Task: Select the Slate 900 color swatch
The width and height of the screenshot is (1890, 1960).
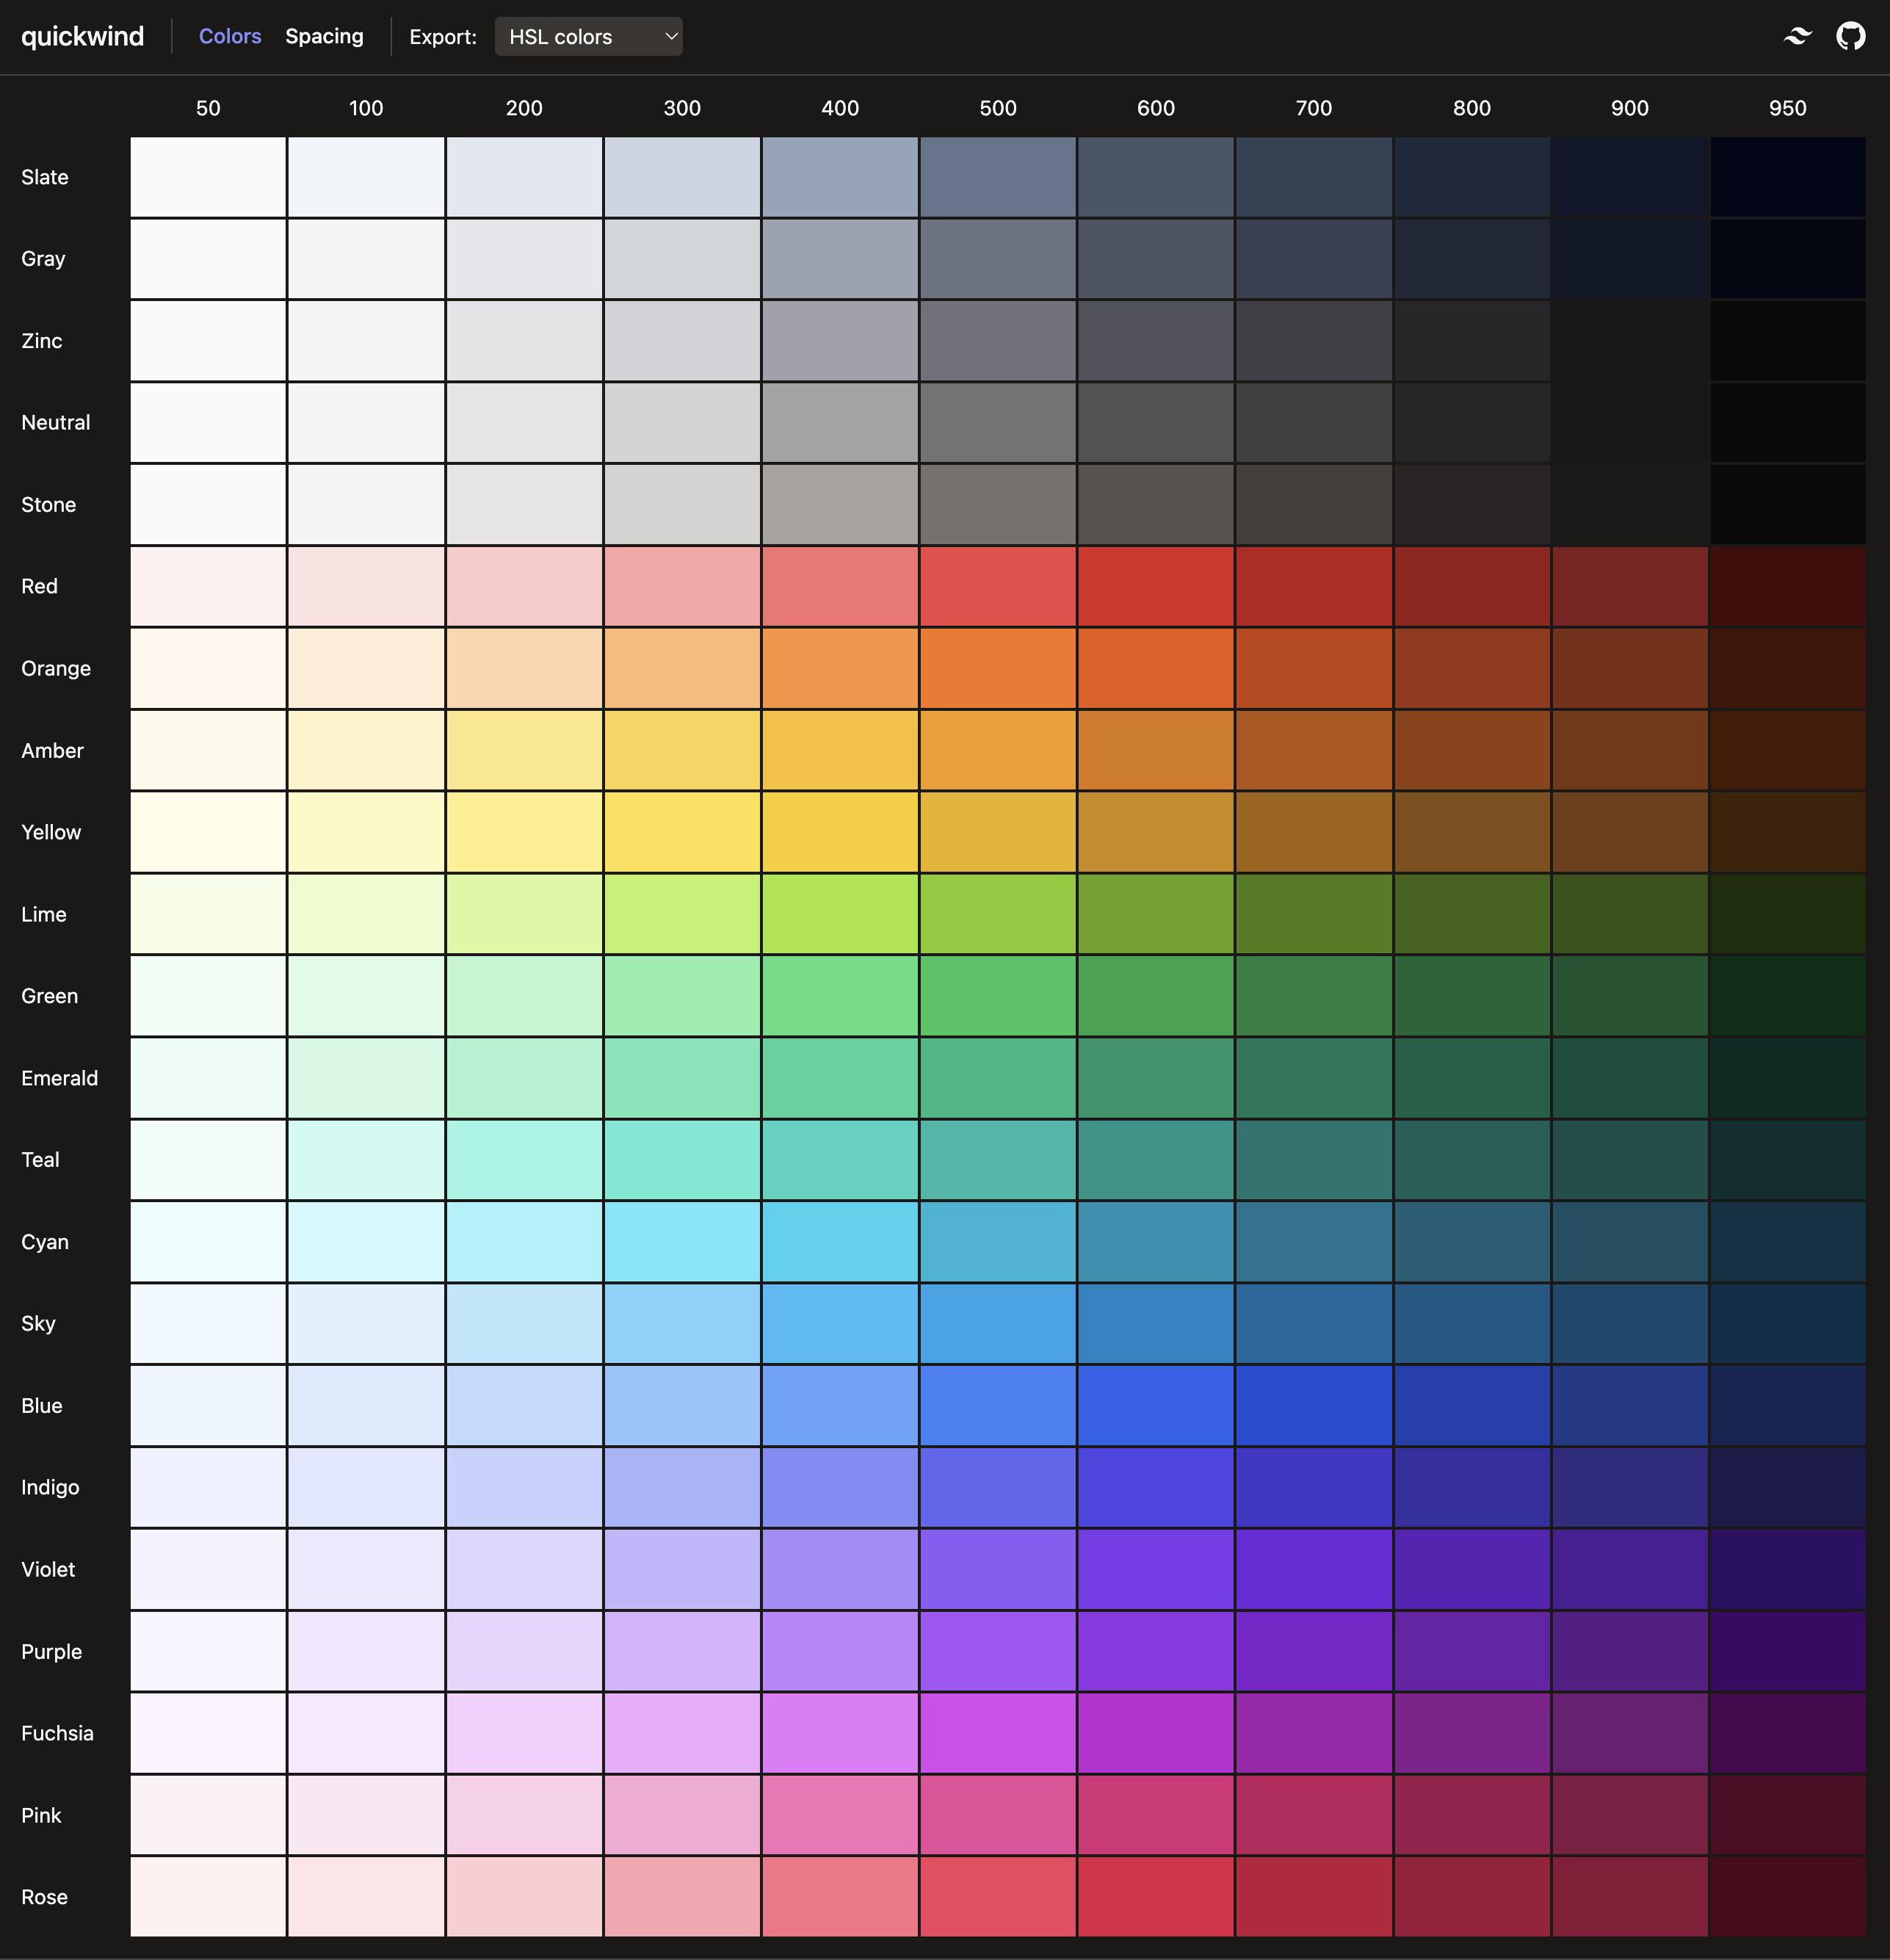Action: [1629, 177]
